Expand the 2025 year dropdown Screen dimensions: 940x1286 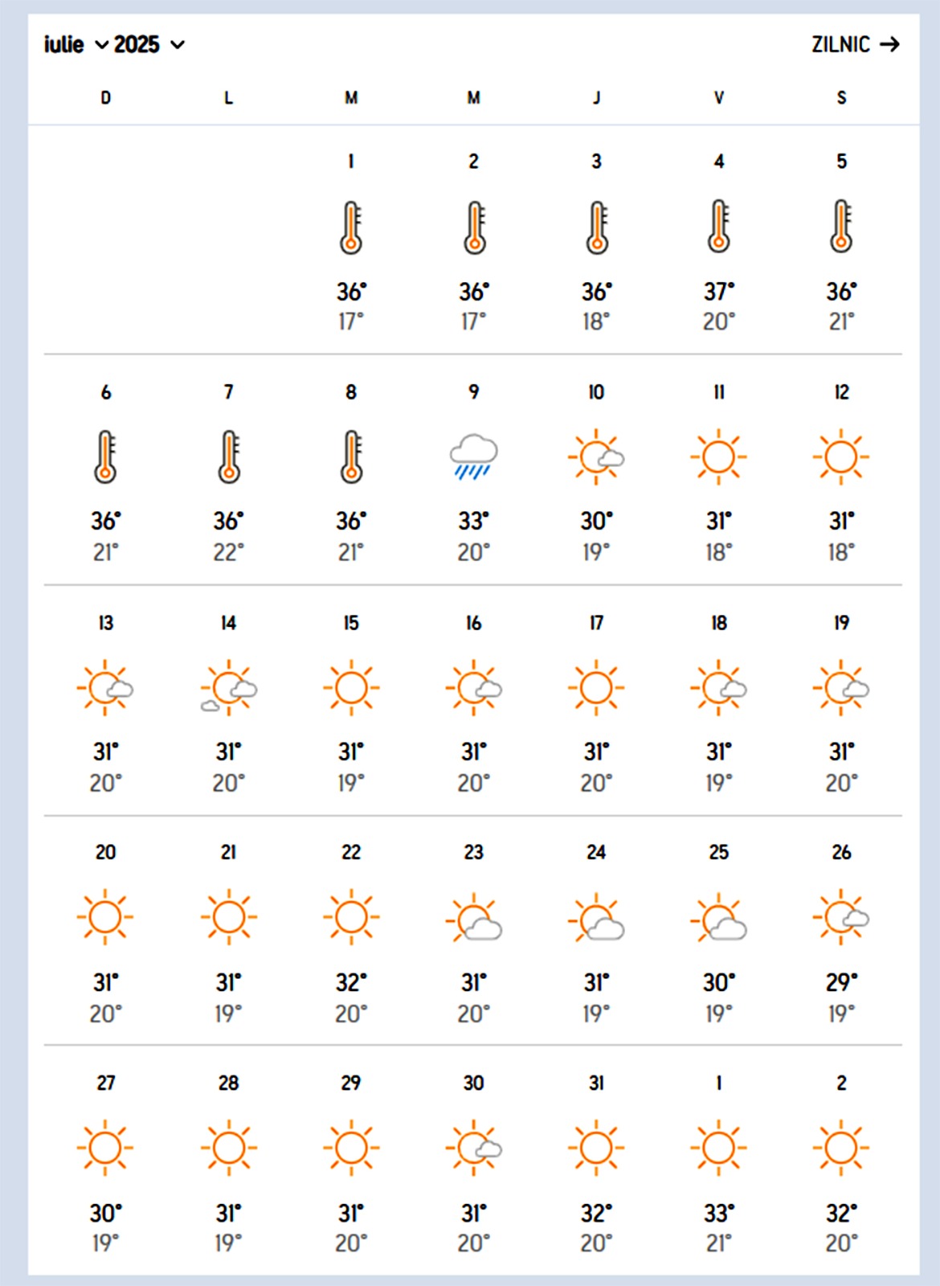coord(149,44)
